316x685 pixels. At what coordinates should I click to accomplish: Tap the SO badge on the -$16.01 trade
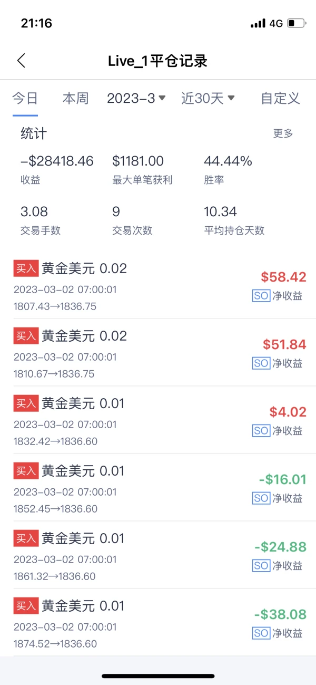pyautogui.click(x=261, y=498)
